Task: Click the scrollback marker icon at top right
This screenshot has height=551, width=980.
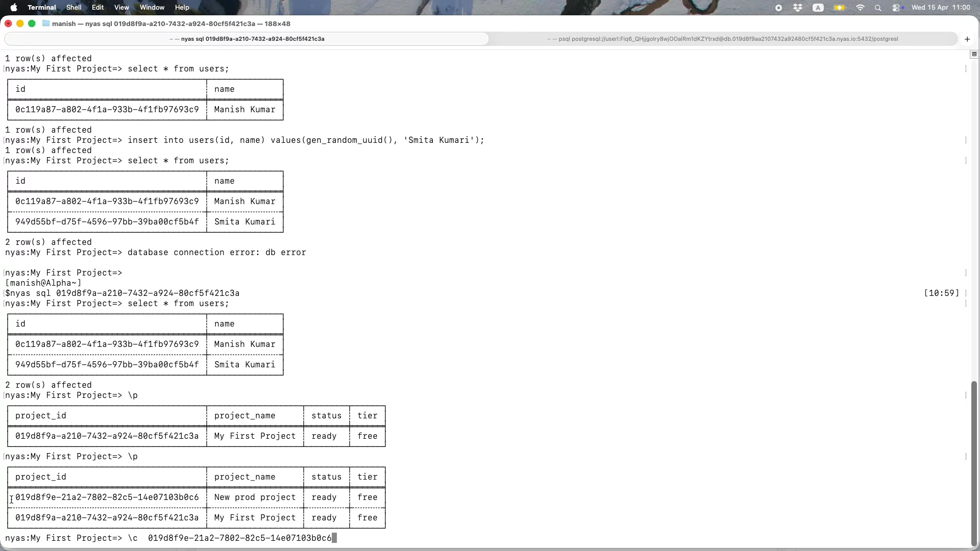Action: 974,54
